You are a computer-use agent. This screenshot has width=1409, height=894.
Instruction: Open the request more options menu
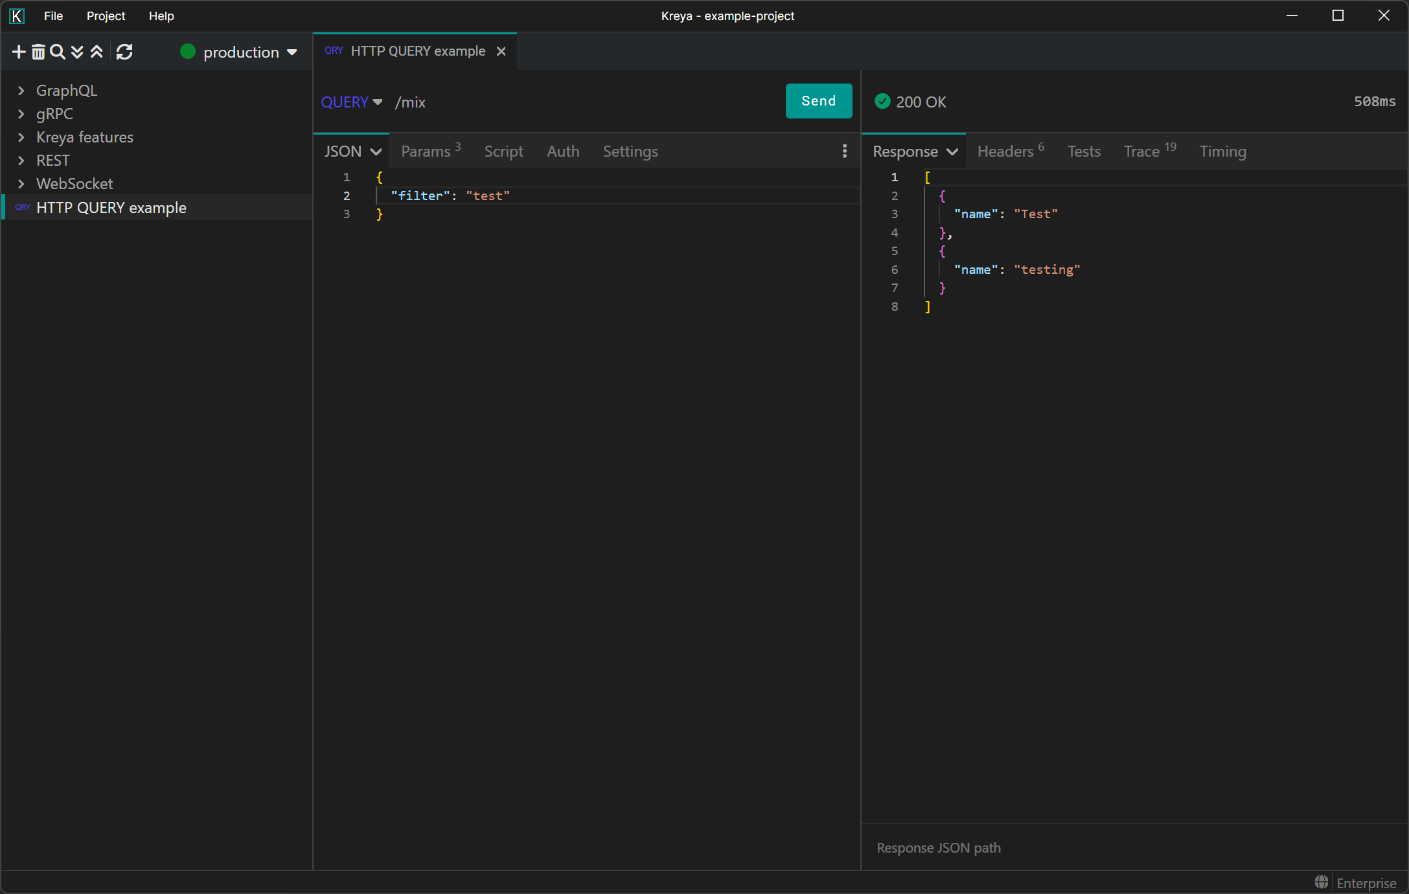click(844, 151)
